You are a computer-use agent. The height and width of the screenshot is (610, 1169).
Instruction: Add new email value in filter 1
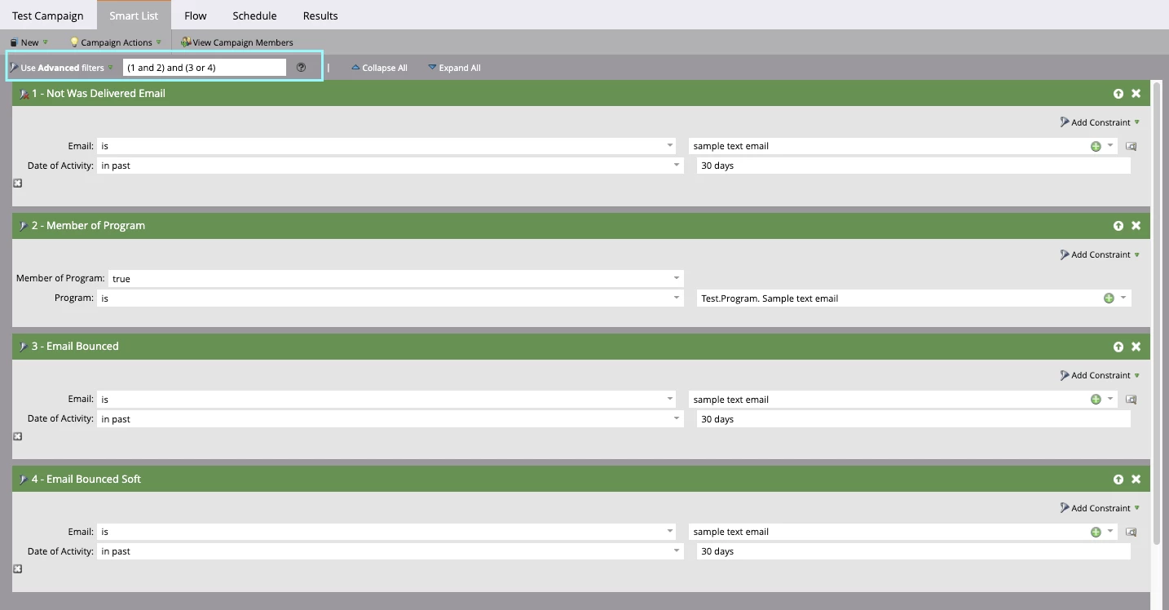pos(1096,147)
